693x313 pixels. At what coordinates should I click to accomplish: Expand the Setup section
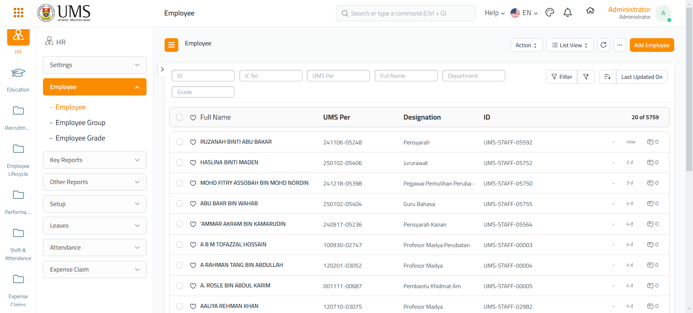[x=95, y=204]
